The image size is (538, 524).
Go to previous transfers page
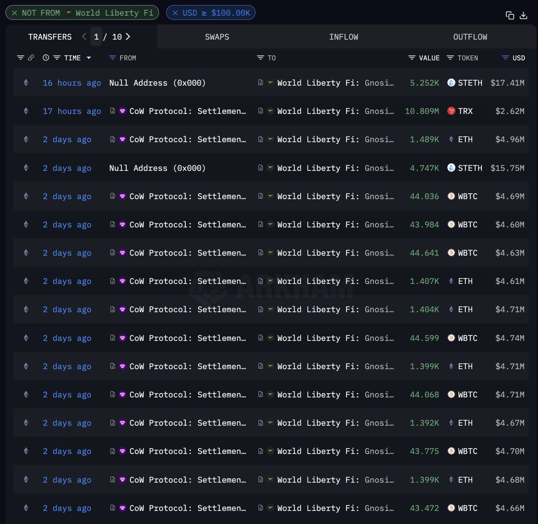pyautogui.click(x=84, y=37)
